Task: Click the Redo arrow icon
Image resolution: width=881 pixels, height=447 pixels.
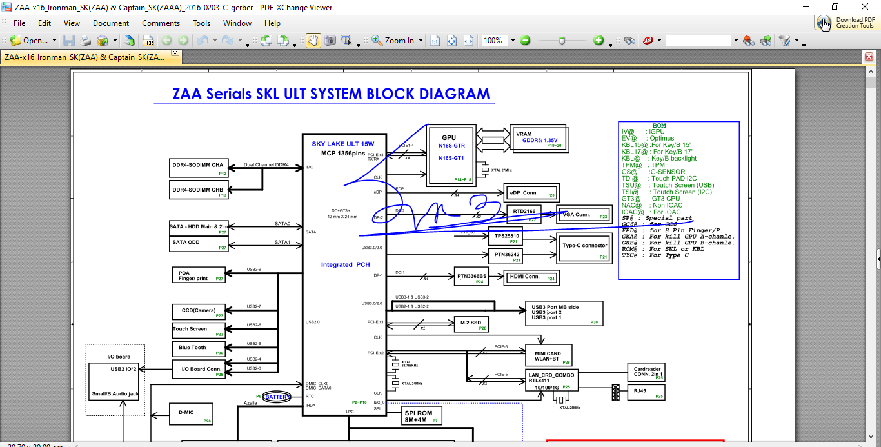Action: [x=227, y=40]
